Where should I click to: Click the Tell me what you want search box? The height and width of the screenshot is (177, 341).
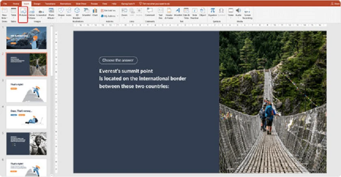[x=155, y=4]
